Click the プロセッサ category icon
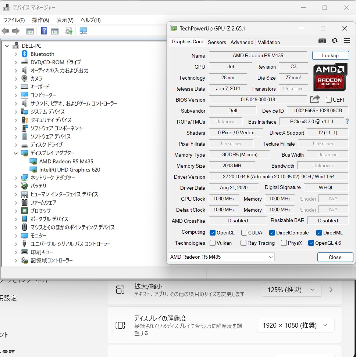The image size is (356, 357). click(24, 211)
